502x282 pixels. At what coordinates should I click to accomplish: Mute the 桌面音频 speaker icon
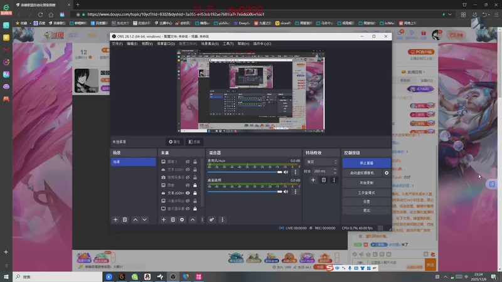[286, 192]
